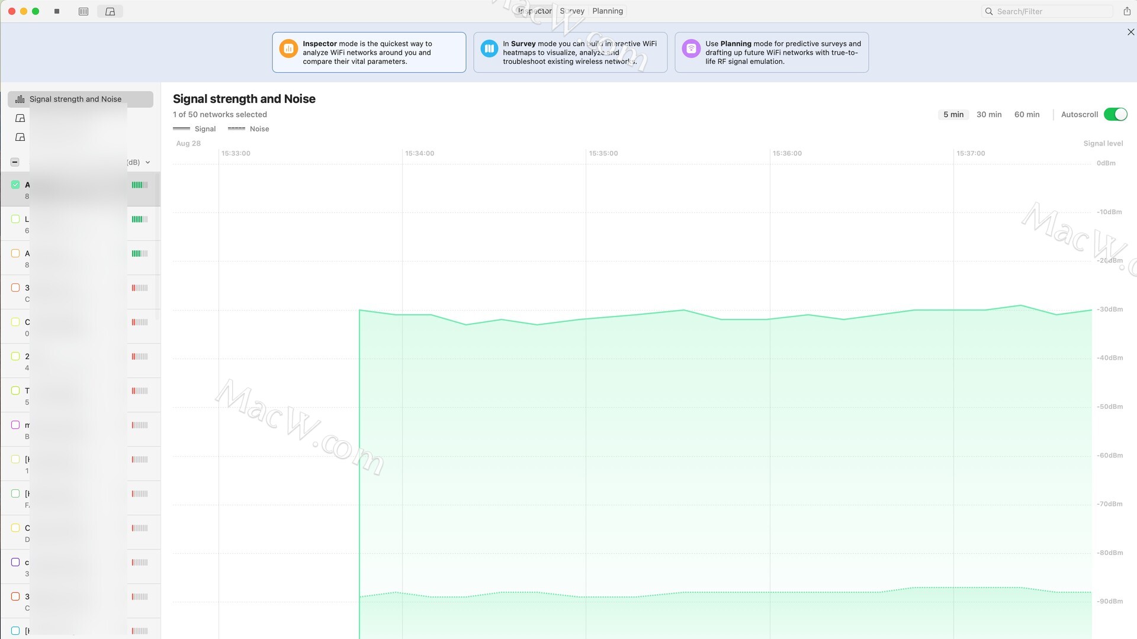Screen dimensions: 1137x639
Task: Stop the WiFi scan with the square button
Action: coord(57,11)
